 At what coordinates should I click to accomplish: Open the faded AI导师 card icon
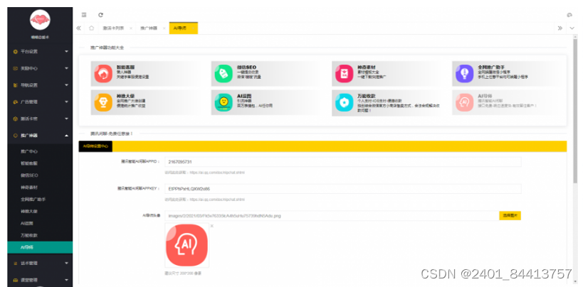(x=464, y=102)
